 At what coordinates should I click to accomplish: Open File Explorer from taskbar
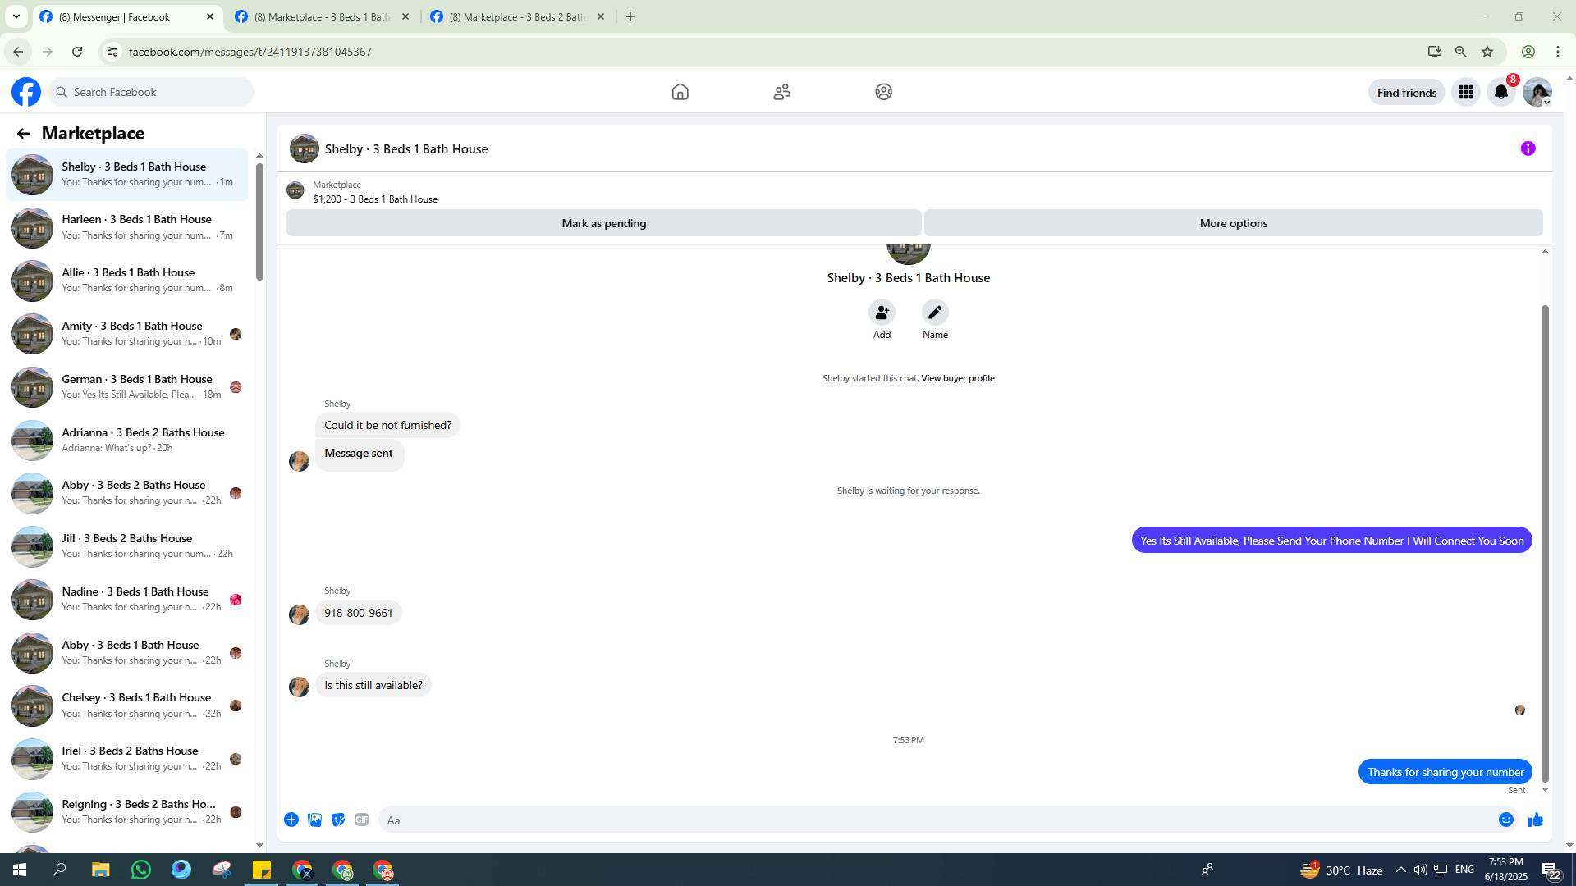click(101, 870)
